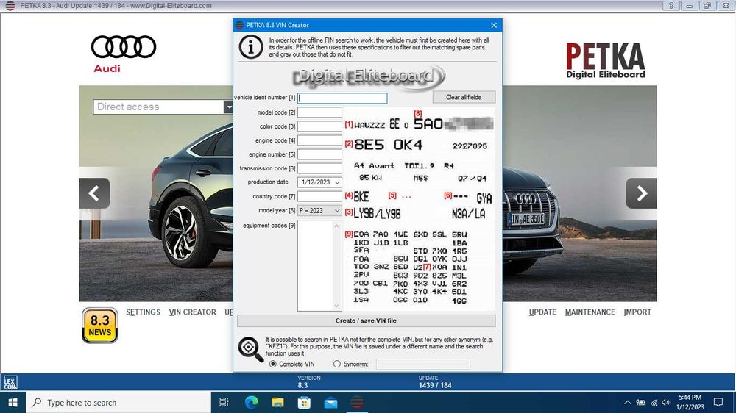Click the LexCom icon in status bar

pyautogui.click(x=10, y=383)
